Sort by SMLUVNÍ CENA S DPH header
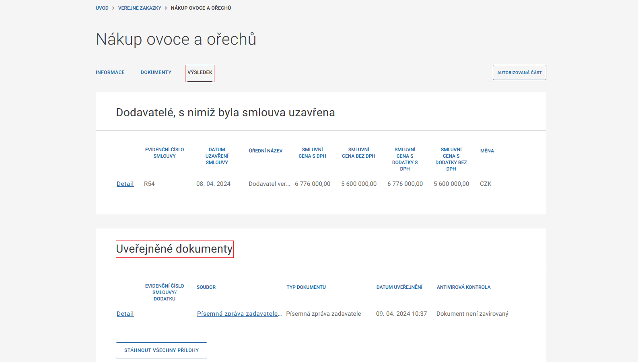638x362 pixels. tap(312, 153)
